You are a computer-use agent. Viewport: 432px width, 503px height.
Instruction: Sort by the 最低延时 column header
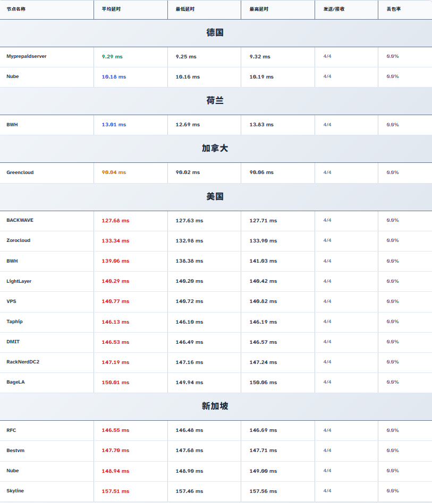pos(185,9)
